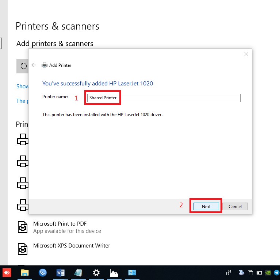Click the printer icon beside Add Printer title
Viewport: 280px width, 280px height.
(45, 65)
